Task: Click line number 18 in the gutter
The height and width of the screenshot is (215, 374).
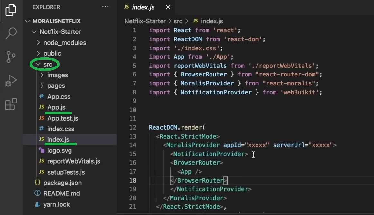Action: [x=133, y=181]
